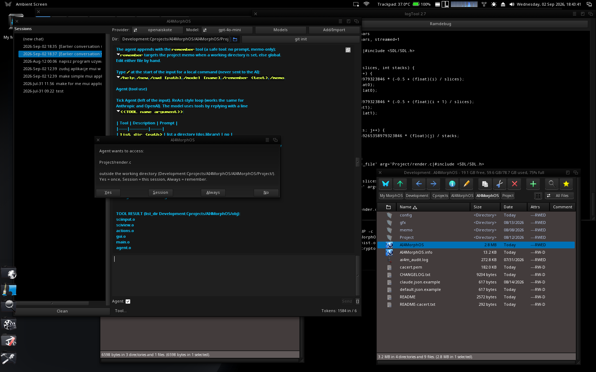The height and width of the screenshot is (372, 596).
Task: Click the green plus new item icon
Action: 533,184
